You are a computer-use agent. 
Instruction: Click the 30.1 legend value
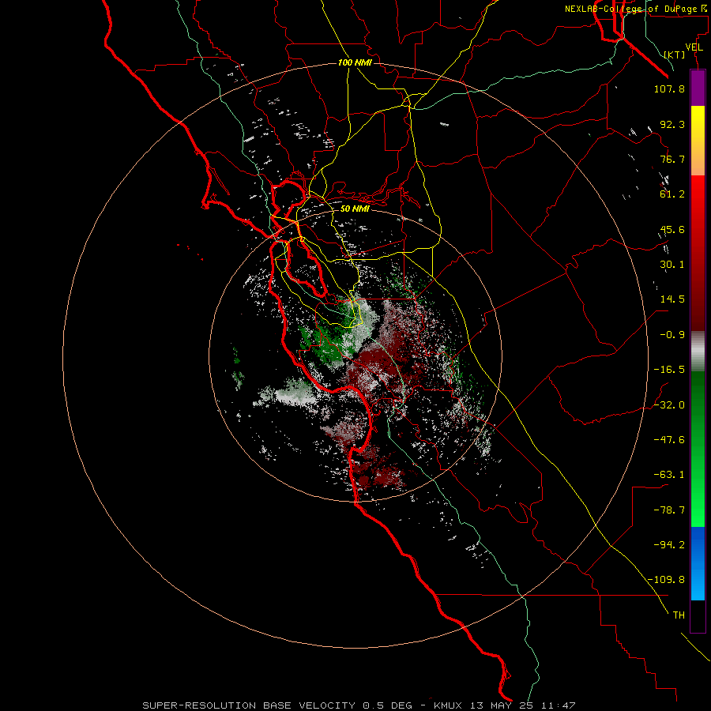672,265
